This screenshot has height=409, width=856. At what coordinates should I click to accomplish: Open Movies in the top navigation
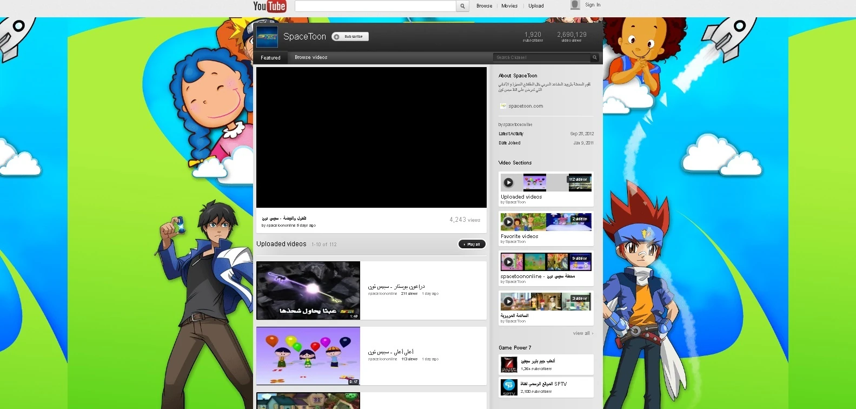coord(509,6)
